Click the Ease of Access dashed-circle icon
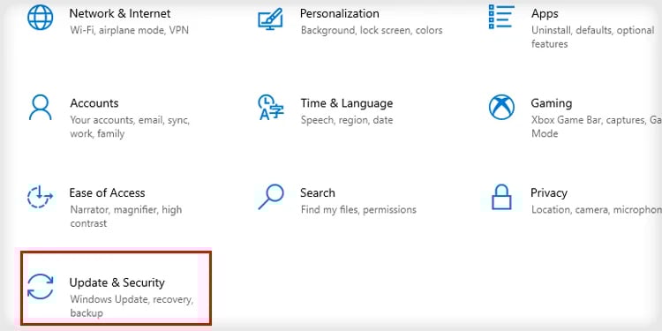 (40, 197)
